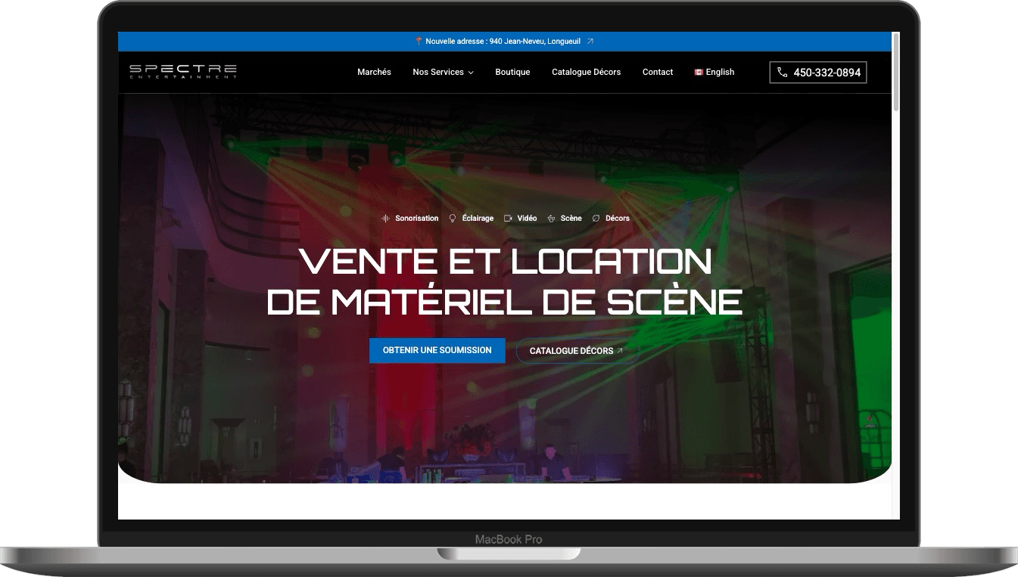Select the Sonorisation audio wave icon

(386, 218)
